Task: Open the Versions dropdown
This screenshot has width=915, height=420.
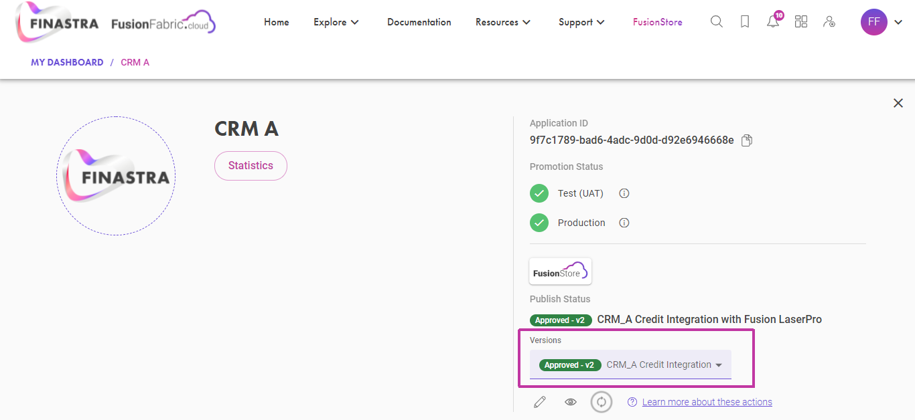Action: 630,364
